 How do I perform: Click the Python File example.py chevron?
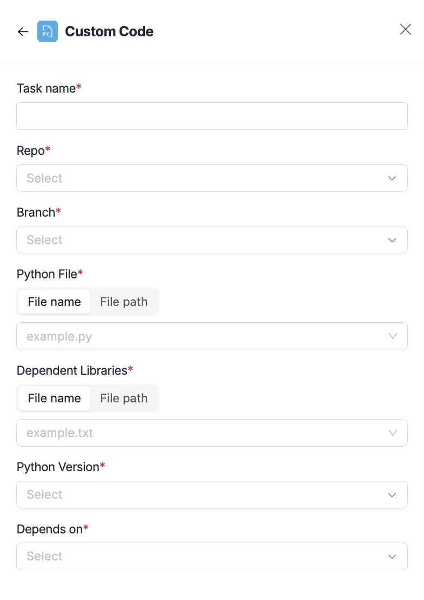click(393, 336)
